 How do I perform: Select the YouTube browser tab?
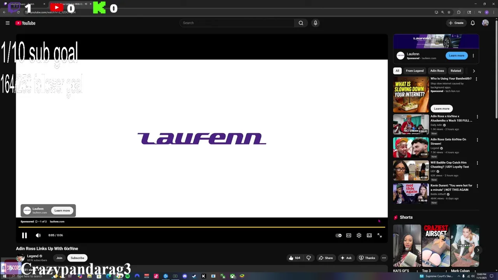point(70,4)
